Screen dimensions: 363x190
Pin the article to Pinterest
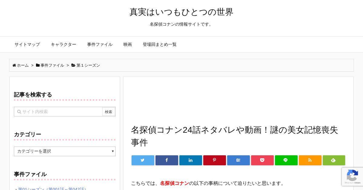click(x=214, y=160)
